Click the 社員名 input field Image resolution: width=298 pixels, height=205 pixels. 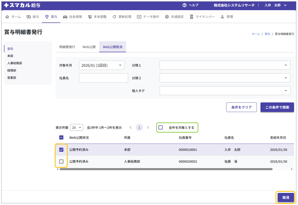coord(103,78)
